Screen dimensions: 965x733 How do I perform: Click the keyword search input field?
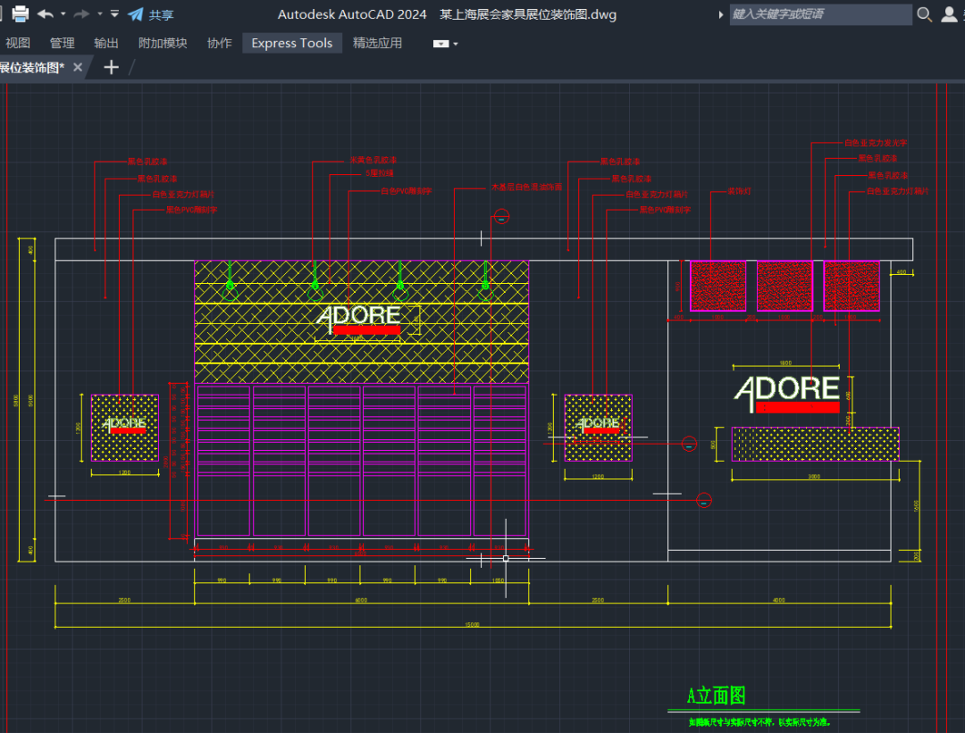[820, 14]
